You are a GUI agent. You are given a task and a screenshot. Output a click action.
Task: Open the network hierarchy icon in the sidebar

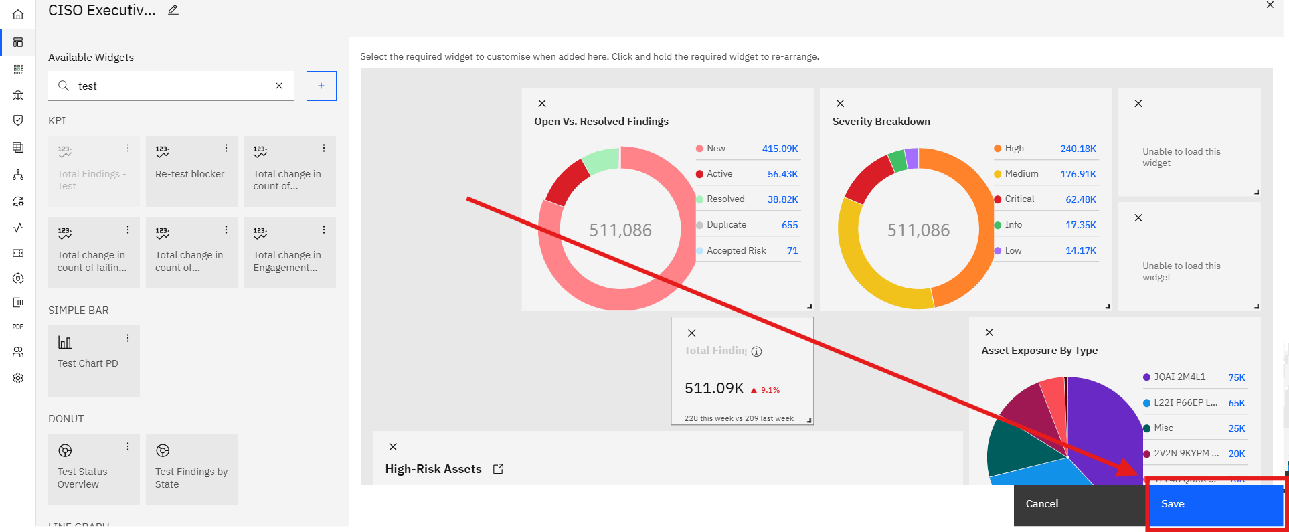pos(18,175)
